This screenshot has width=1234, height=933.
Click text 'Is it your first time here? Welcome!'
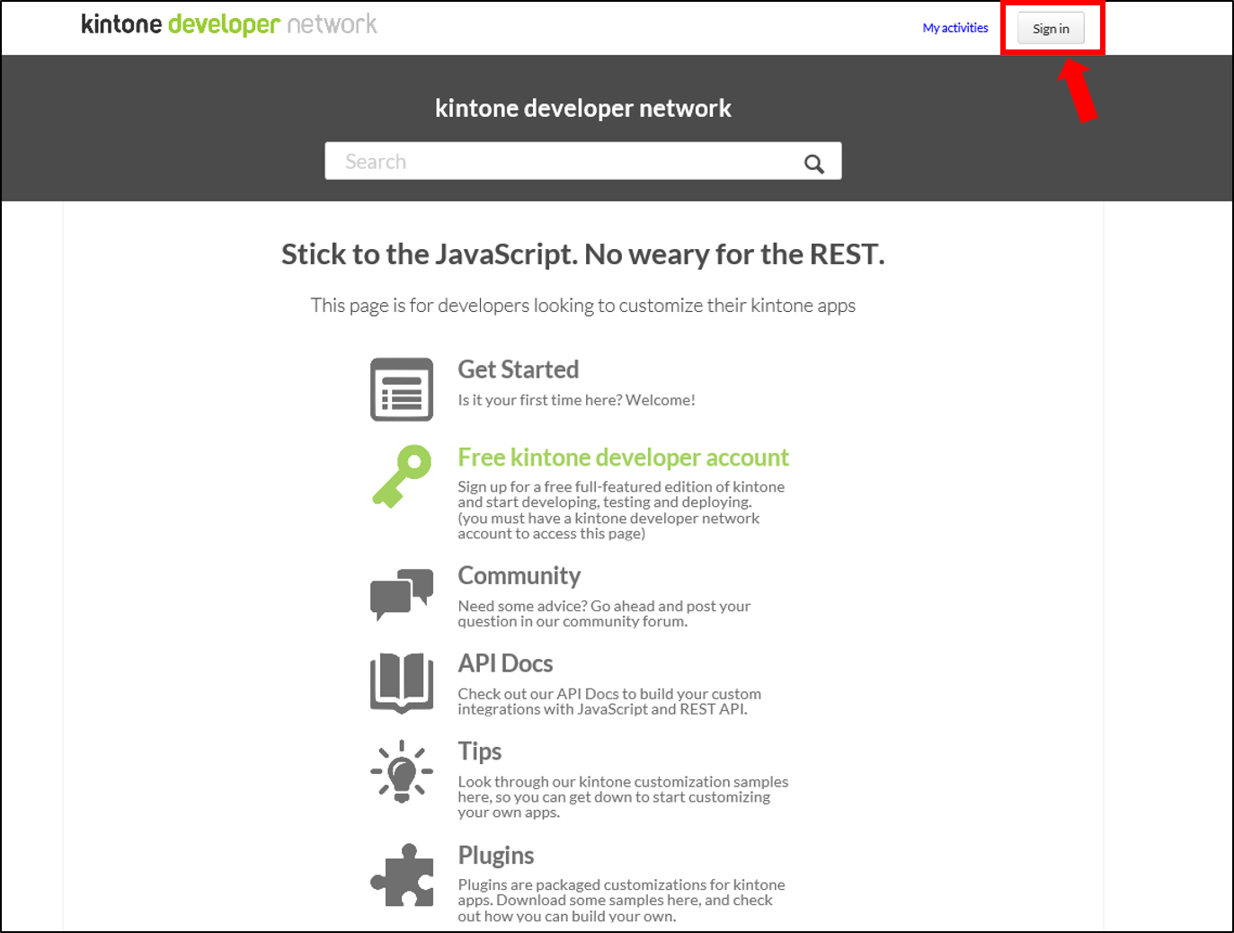576,400
